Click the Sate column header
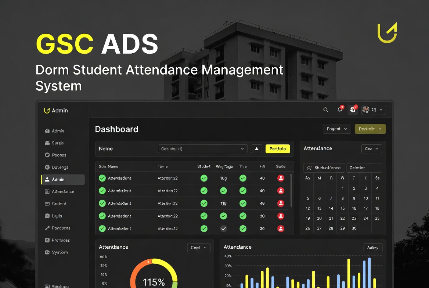Image resolution: width=429 pixels, height=288 pixels. 281,166
